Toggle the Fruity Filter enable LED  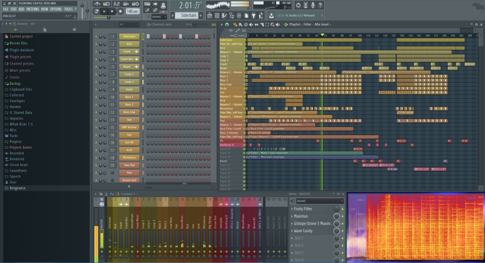click(342, 209)
